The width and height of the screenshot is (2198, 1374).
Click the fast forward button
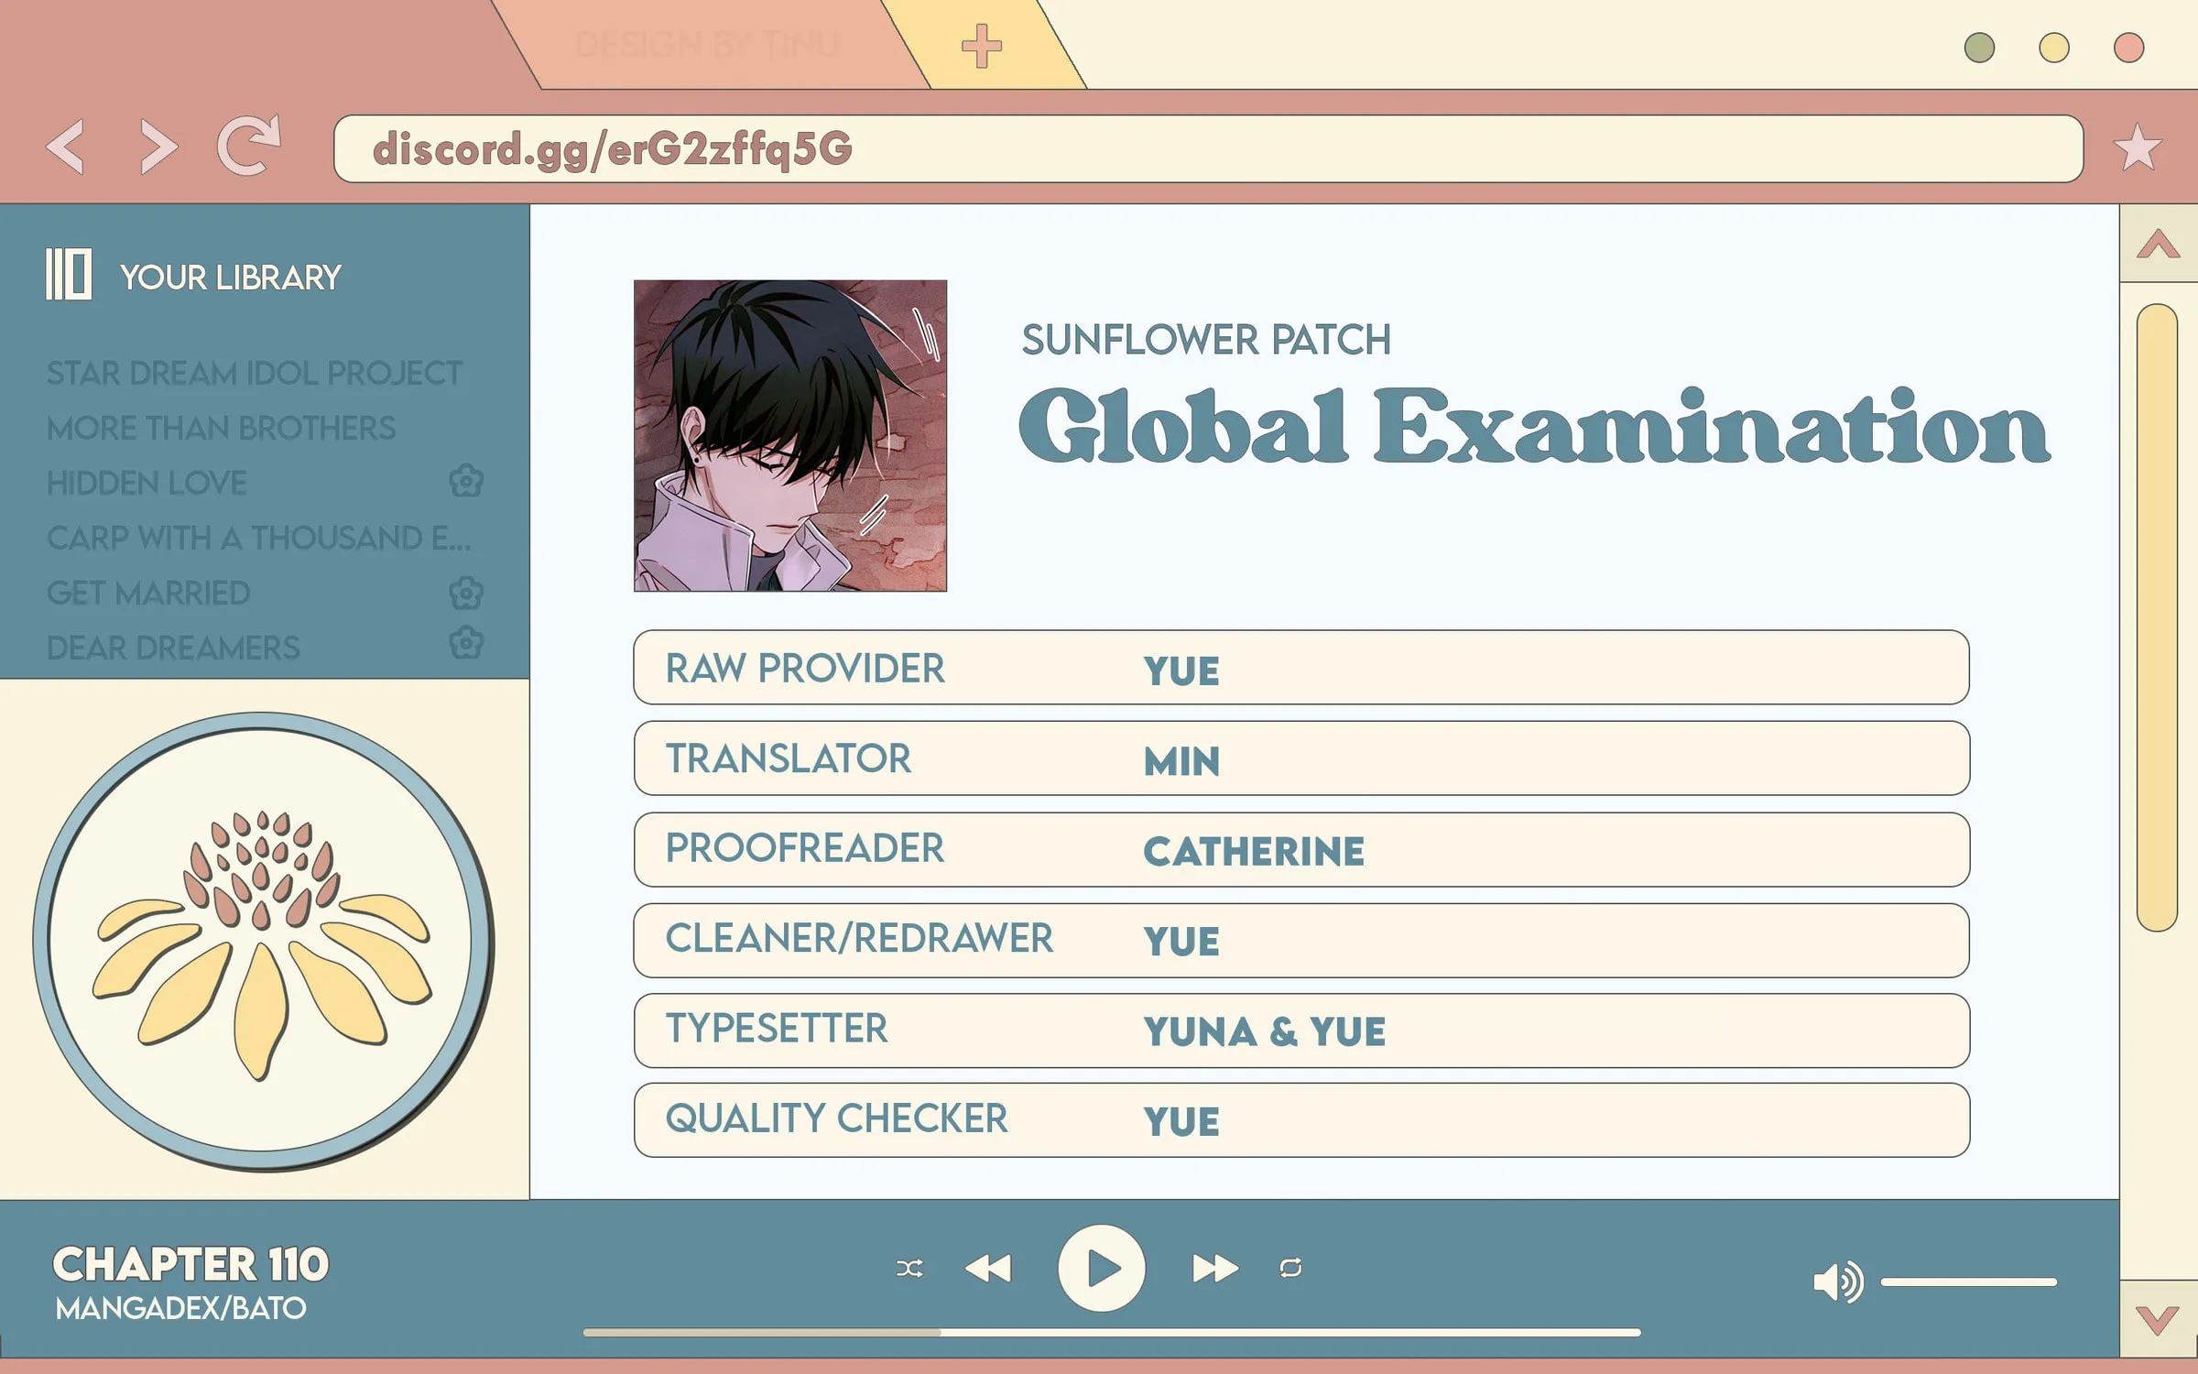click(x=1215, y=1269)
